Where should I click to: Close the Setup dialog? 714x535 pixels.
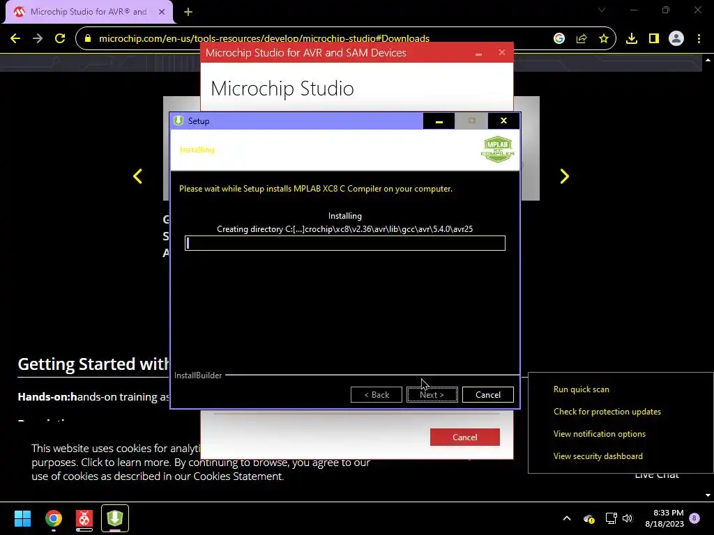[503, 121]
